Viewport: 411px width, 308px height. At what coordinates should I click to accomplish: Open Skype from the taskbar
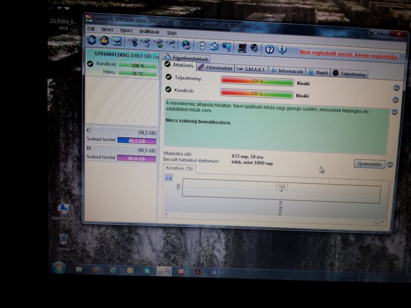[147, 271]
